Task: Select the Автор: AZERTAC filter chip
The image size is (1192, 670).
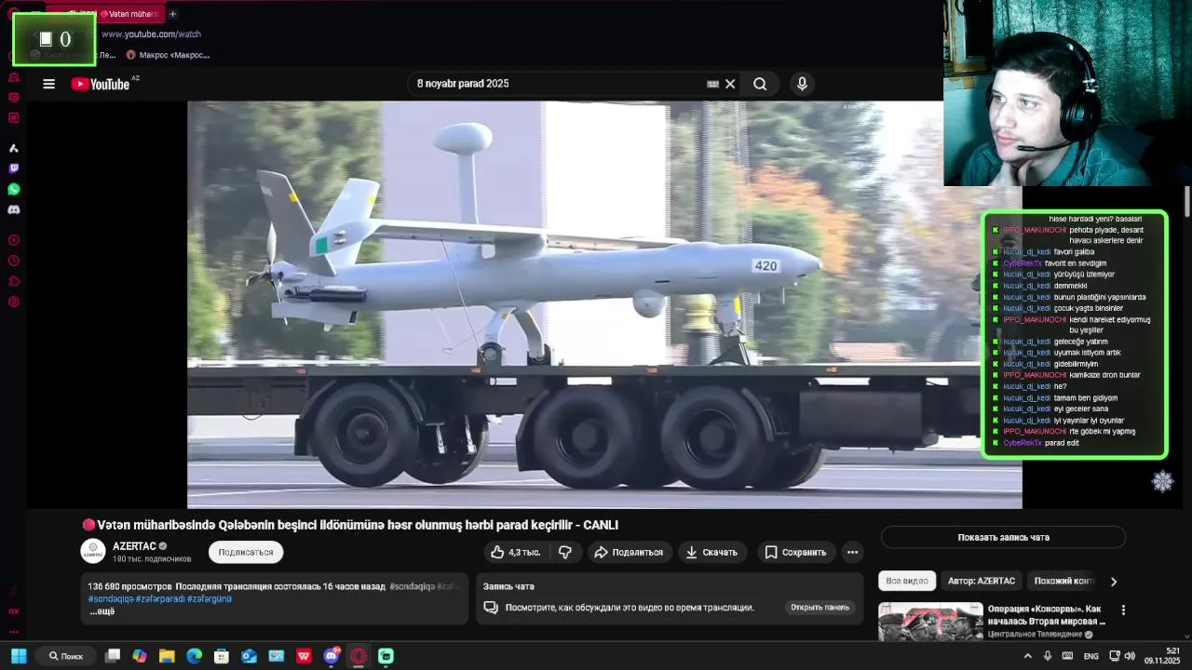Action: point(982,581)
